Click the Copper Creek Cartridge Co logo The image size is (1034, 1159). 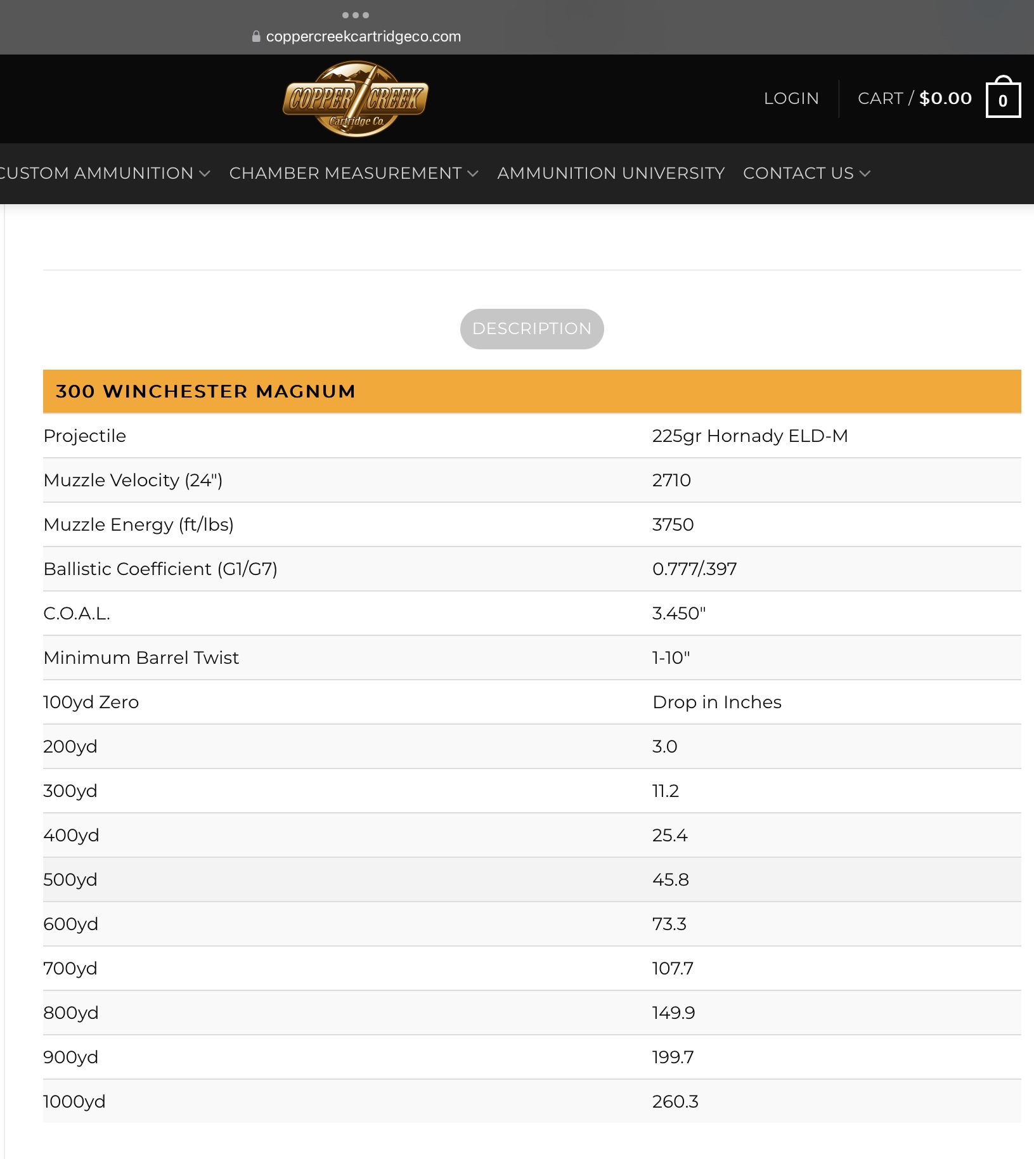(356, 99)
